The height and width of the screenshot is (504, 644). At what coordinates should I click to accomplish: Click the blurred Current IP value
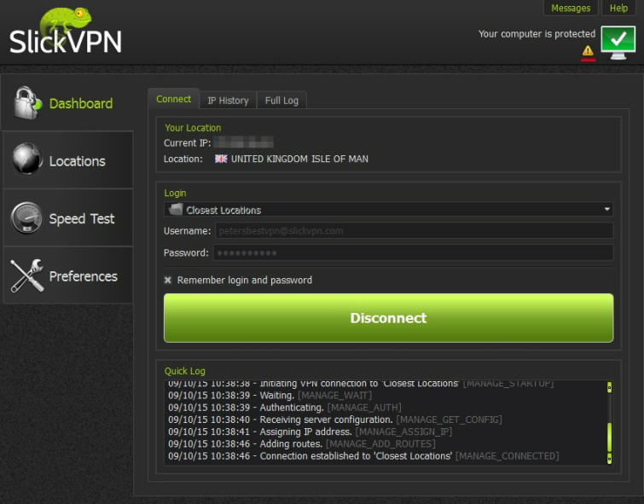coord(244,142)
